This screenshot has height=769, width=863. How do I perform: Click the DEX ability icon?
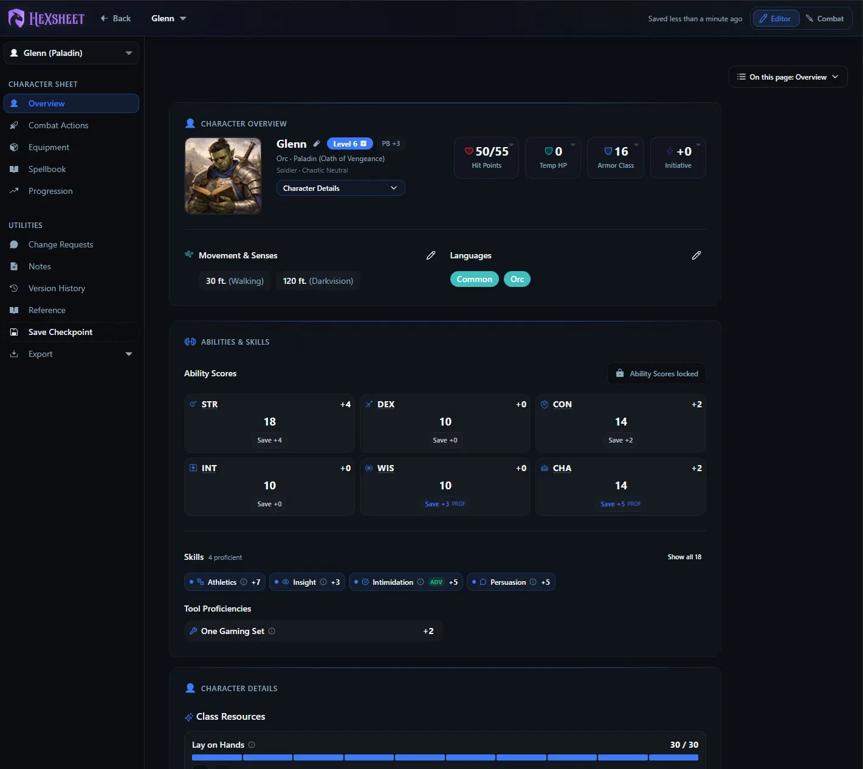pyautogui.click(x=369, y=404)
